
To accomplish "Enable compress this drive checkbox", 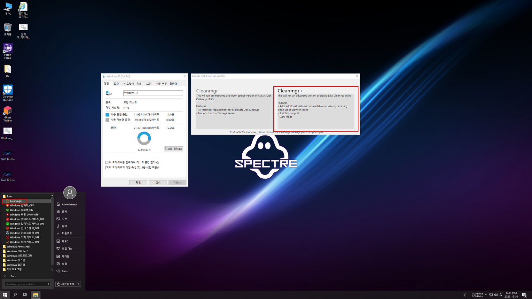I will pyautogui.click(x=107, y=163).
